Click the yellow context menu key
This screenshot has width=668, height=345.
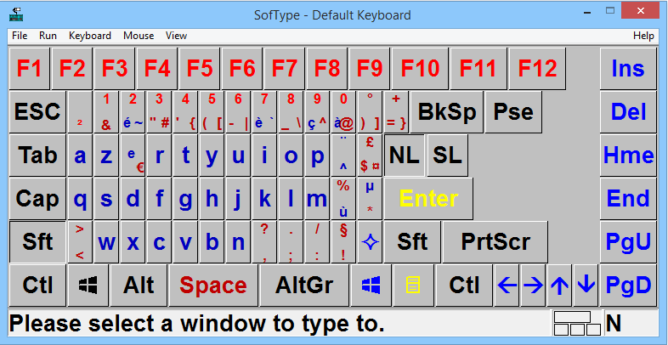(413, 285)
